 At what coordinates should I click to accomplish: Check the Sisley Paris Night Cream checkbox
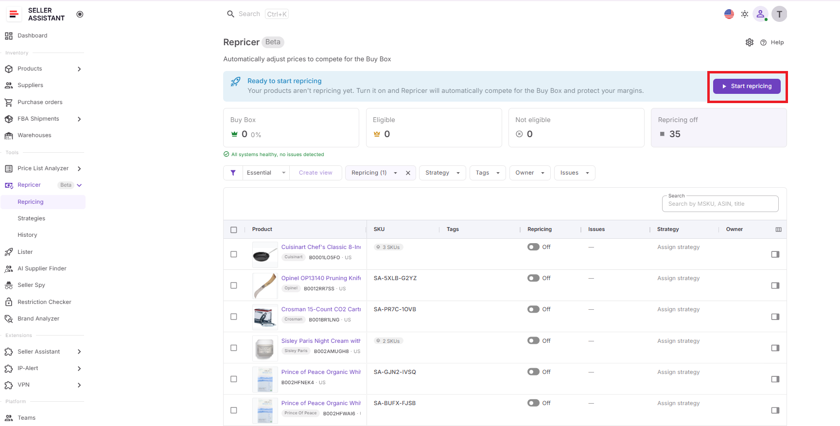click(x=234, y=348)
